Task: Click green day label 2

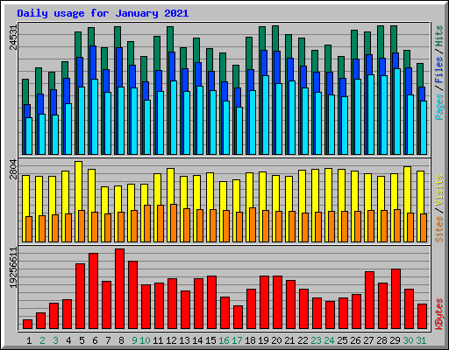Action: (x=42, y=340)
